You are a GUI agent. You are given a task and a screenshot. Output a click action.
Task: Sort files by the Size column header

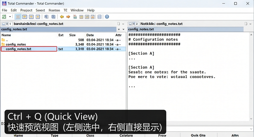click(x=77, y=35)
